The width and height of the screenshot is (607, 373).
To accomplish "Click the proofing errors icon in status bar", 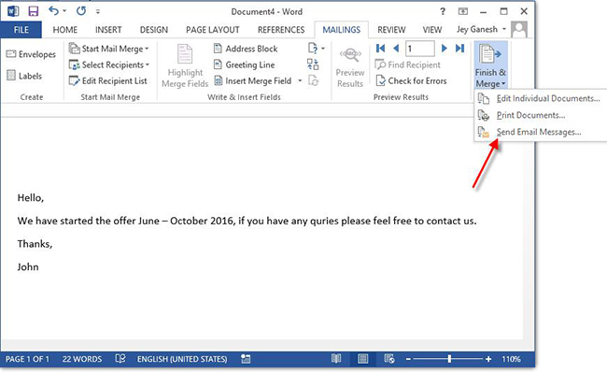I will [120, 359].
